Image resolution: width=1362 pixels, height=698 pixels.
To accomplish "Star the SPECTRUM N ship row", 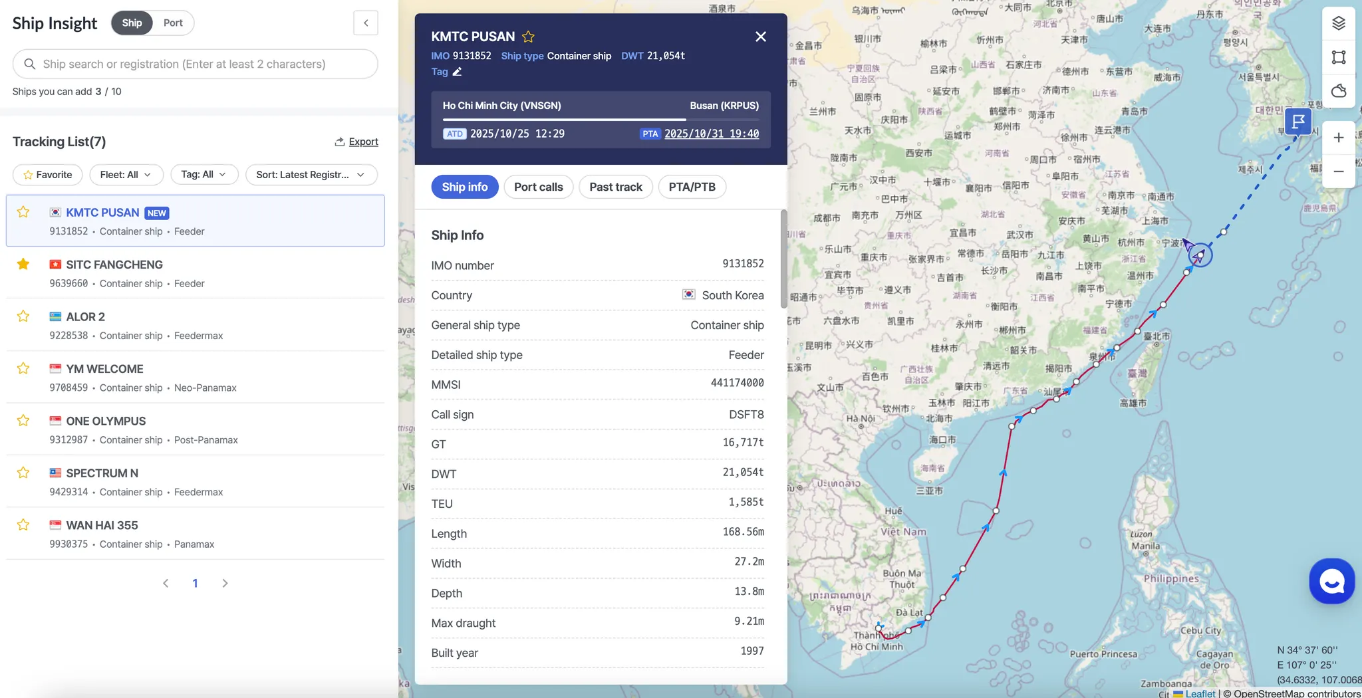I will point(23,473).
